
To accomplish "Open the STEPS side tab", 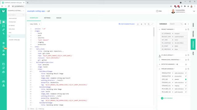I will coord(193,25).
